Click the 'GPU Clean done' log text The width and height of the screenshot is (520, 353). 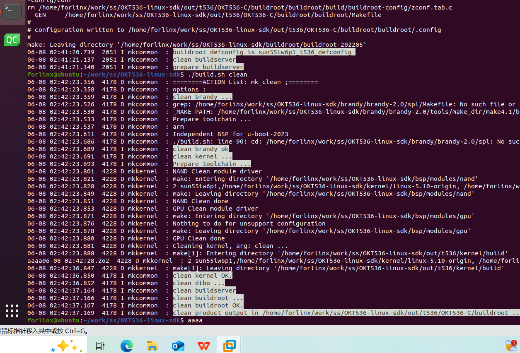pos(199,238)
